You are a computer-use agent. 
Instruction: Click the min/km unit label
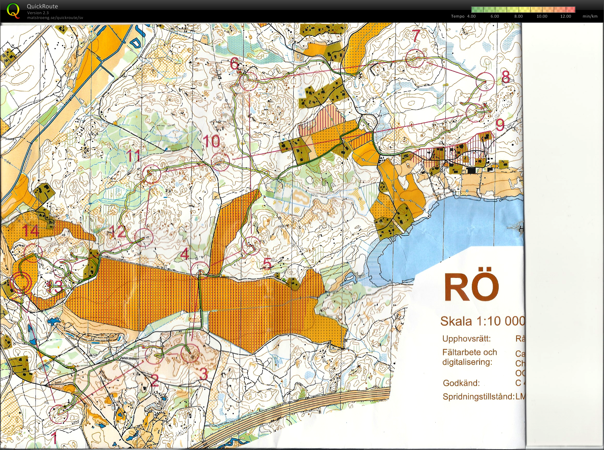tap(590, 16)
